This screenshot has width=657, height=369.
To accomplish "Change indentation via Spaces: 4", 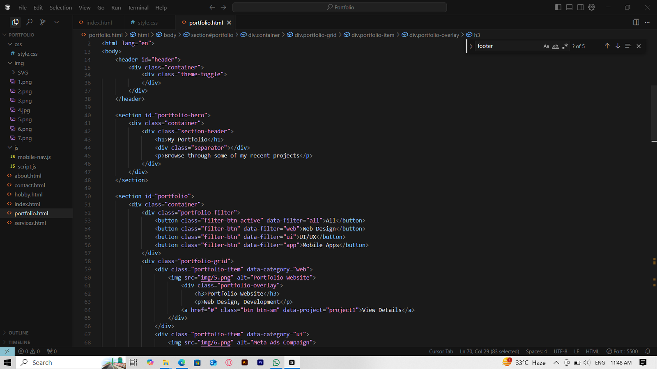I will coord(536,351).
